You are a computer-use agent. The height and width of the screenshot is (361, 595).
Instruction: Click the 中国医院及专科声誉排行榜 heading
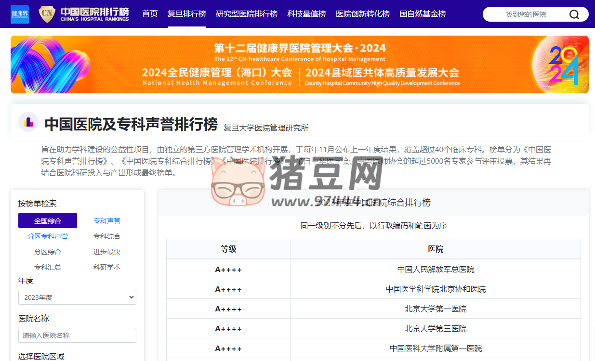click(x=131, y=124)
